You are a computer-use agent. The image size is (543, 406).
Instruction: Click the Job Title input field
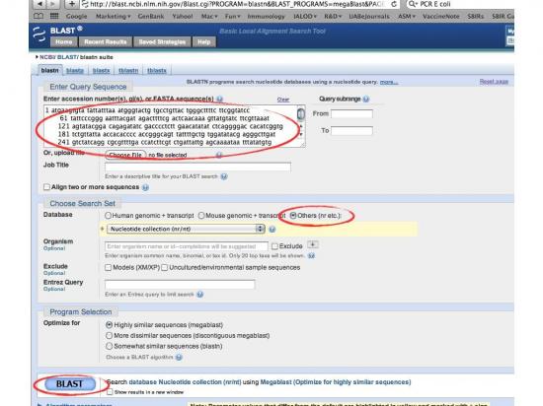197,167
